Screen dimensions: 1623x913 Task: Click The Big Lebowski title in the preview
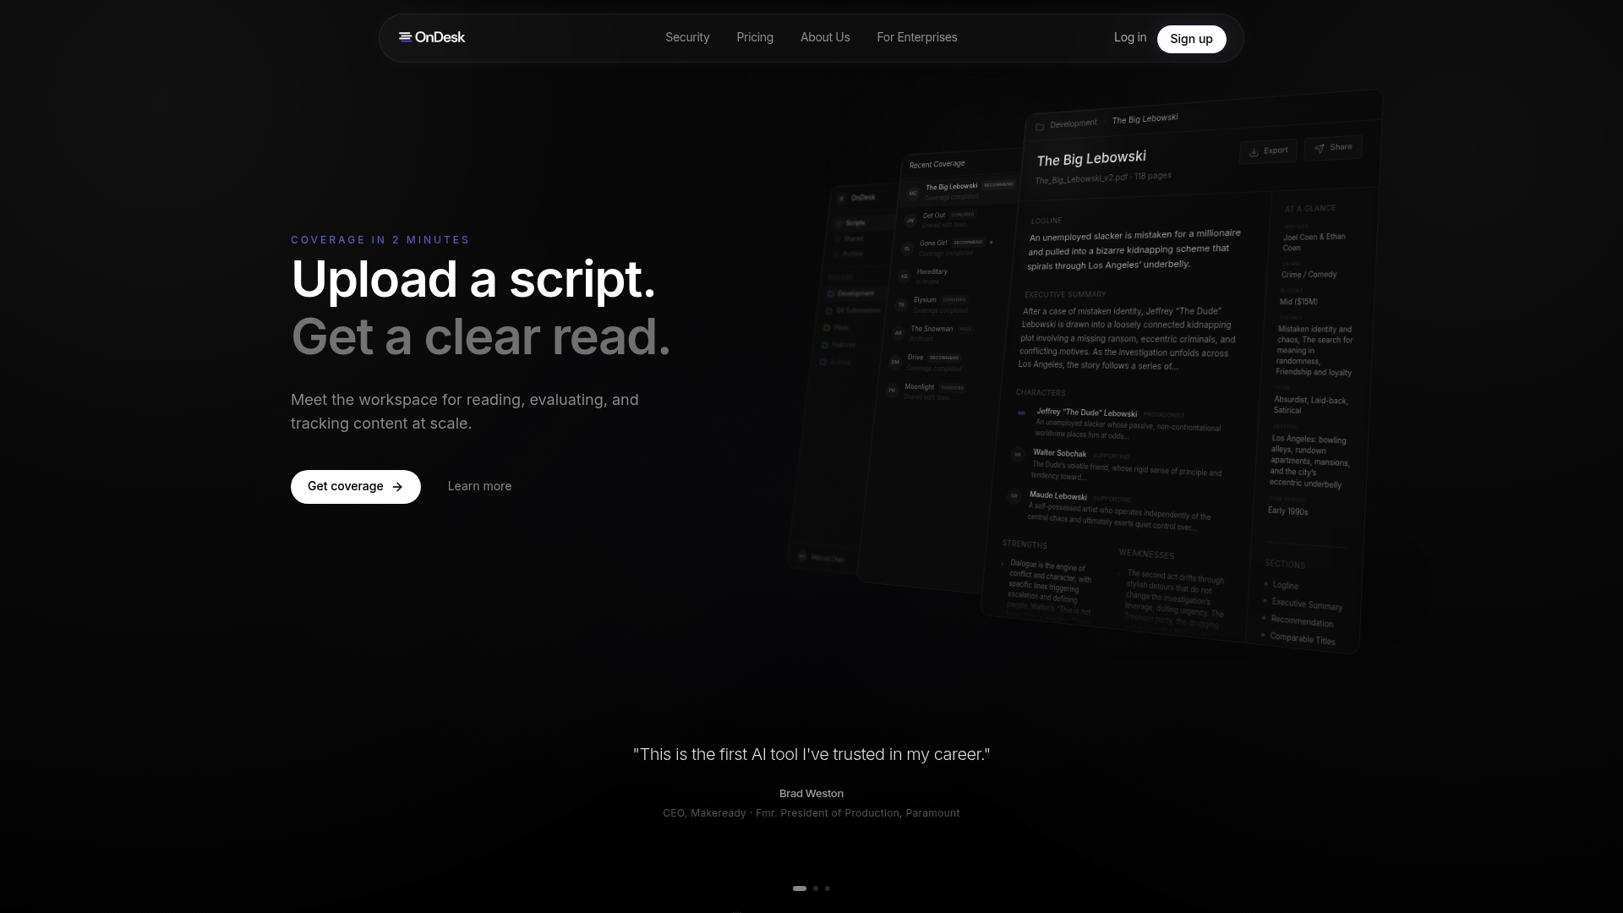coord(1091,159)
